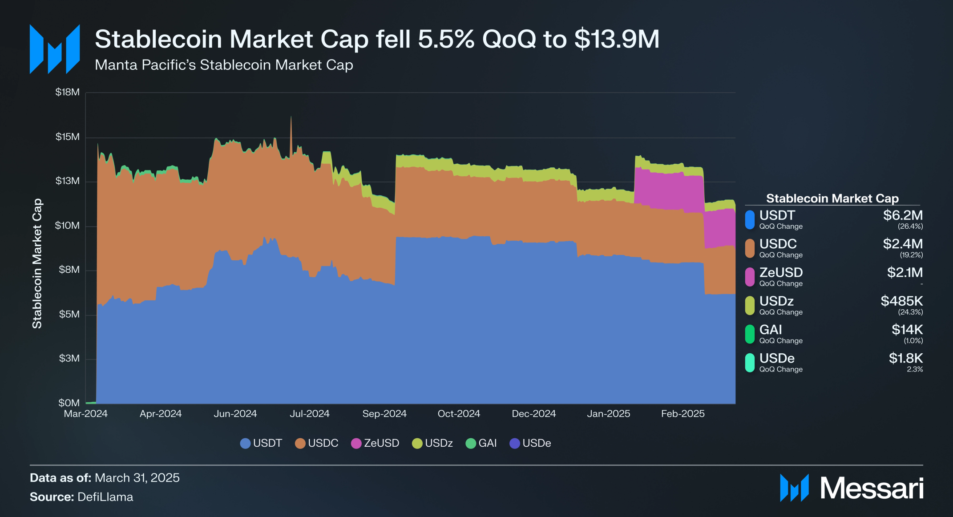
Task: Select the olive USDz pill in side panel
Action: click(x=750, y=306)
